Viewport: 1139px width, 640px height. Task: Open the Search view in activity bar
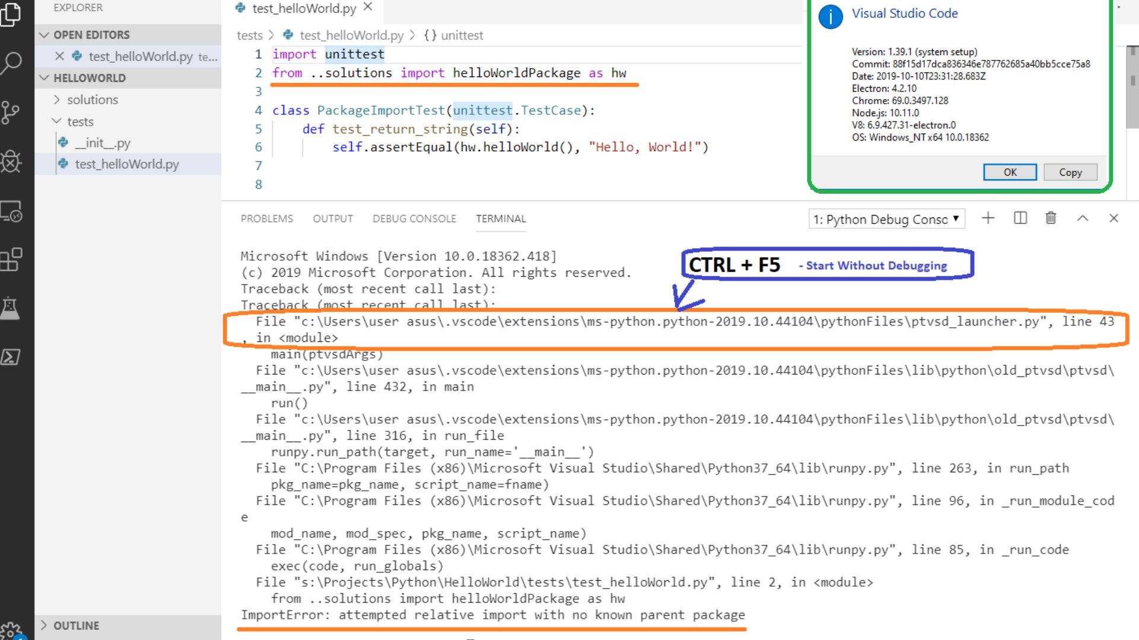point(11,62)
